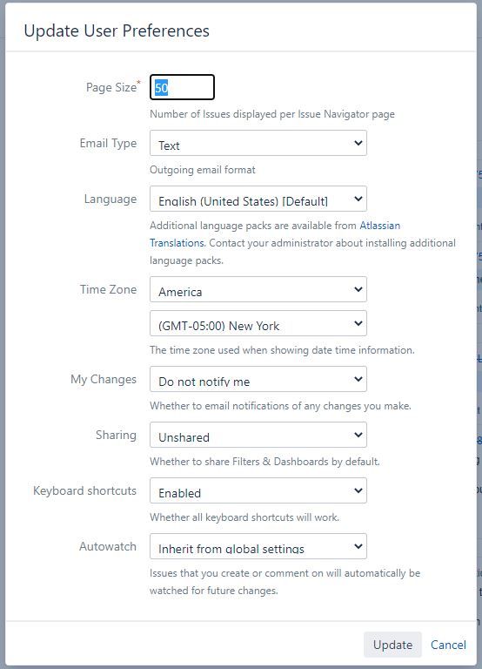Image resolution: width=482 pixels, height=669 pixels.
Task: Click 'Whether all keyboard shortcuts will work' text
Action: click(x=244, y=517)
